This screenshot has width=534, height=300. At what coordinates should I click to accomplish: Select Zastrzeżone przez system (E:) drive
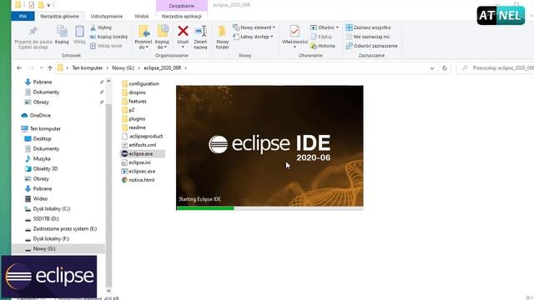(x=65, y=228)
